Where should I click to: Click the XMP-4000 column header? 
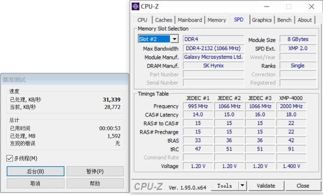point(291,98)
